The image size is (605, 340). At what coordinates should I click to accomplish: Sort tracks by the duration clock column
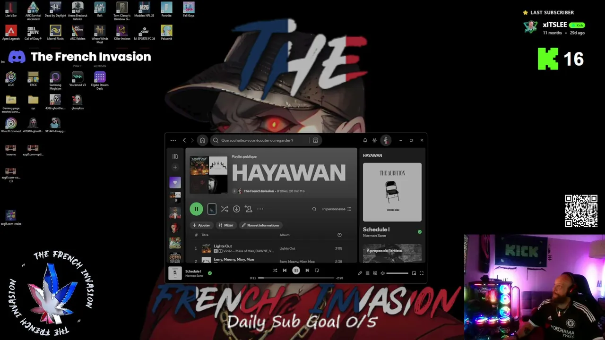pyautogui.click(x=339, y=235)
